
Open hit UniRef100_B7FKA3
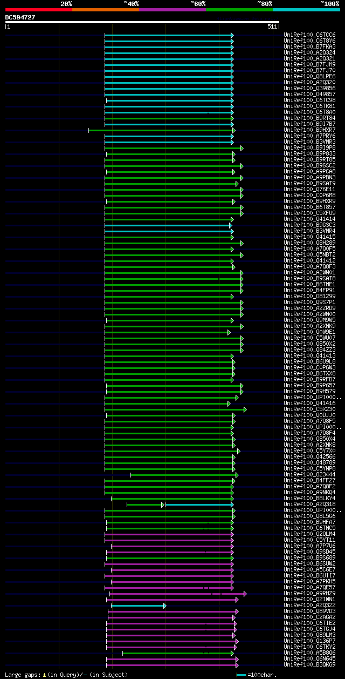click(x=309, y=46)
